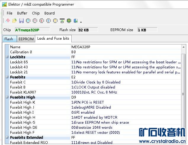Screen dimensions: 188x145
Task: Collapse the Fusebits Extended group
Action: click(x=7, y=137)
